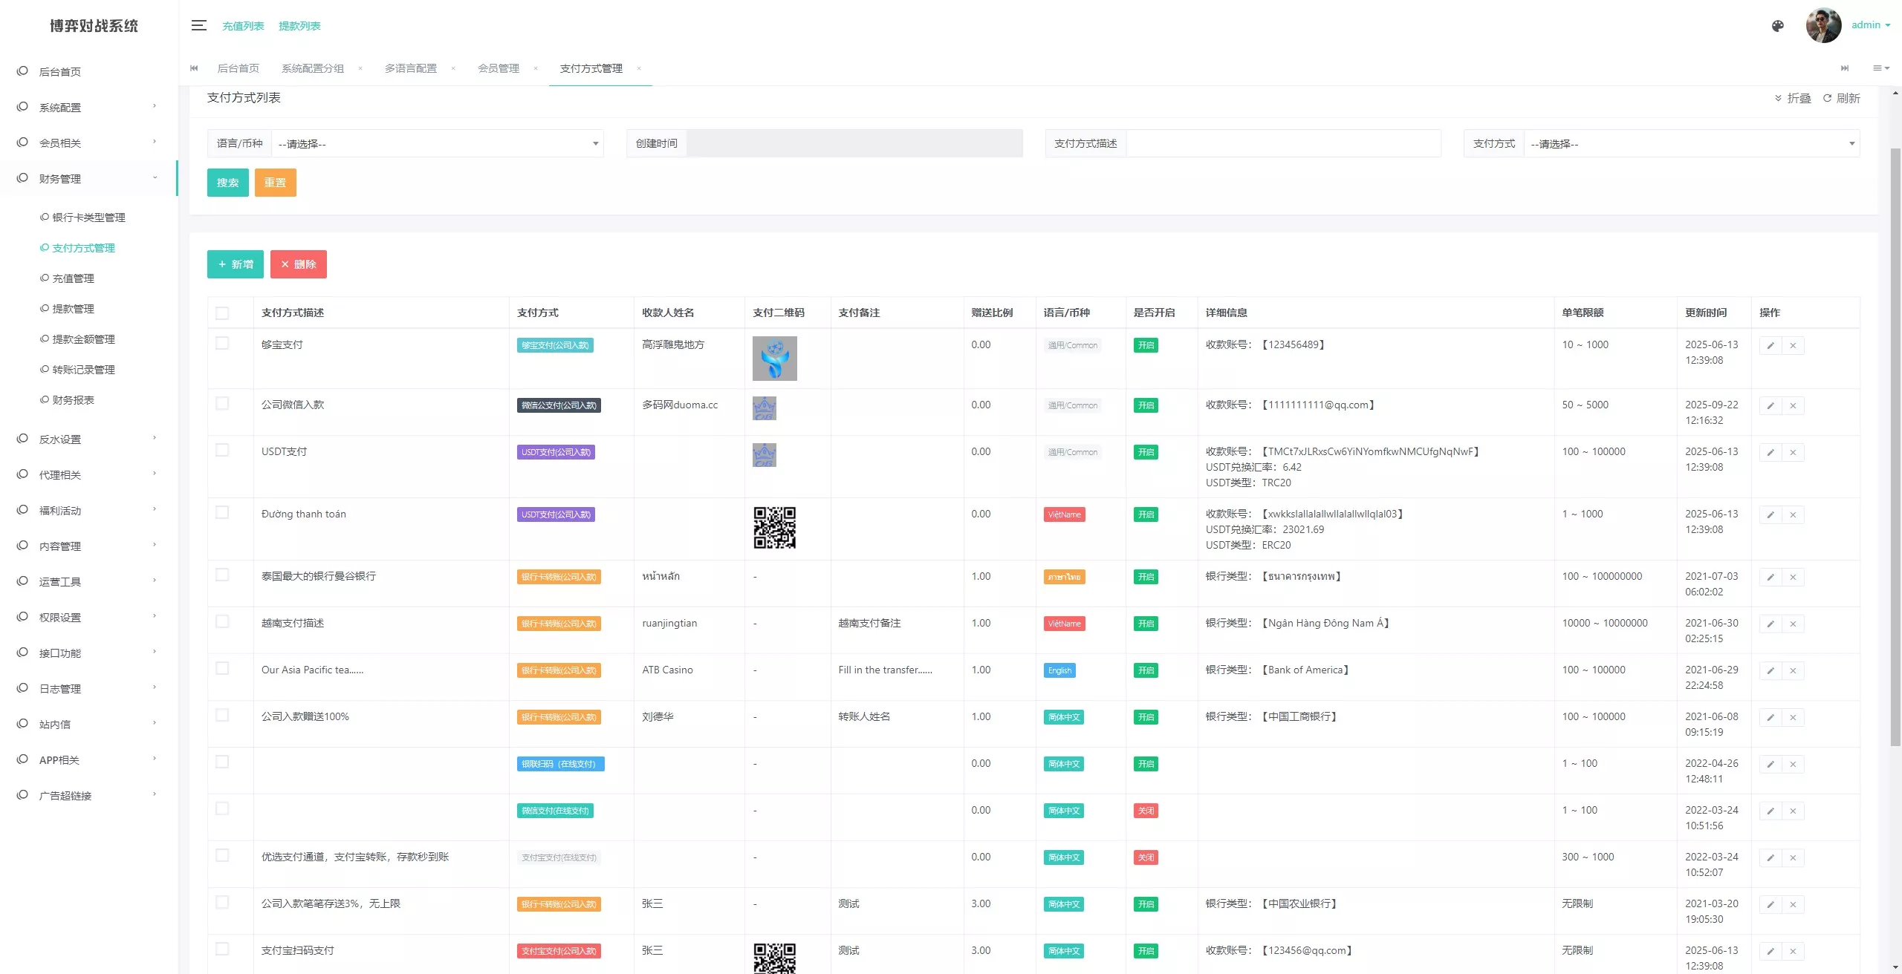Viewport: 1902px width, 974px height.
Task: Click the hamburger menu collapse icon
Action: [198, 25]
